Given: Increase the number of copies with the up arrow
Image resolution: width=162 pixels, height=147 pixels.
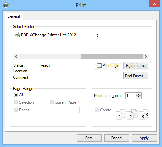Looking at the screenshot, I should pyautogui.click(x=138, y=94).
